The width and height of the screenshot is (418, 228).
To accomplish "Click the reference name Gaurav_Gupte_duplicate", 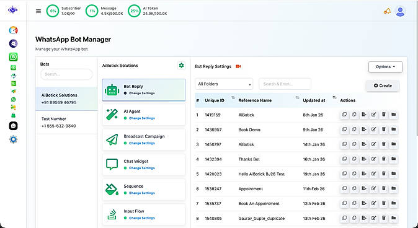I will pyautogui.click(x=262, y=219).
